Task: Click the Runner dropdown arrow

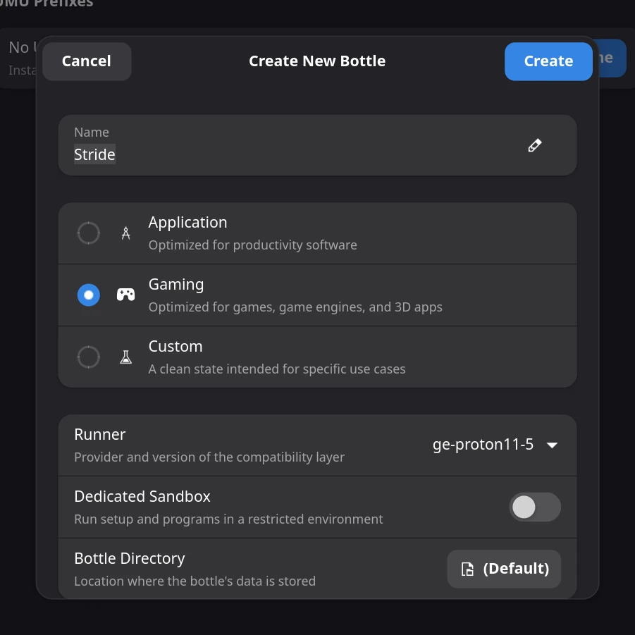Action: click(x=552, y=445)
